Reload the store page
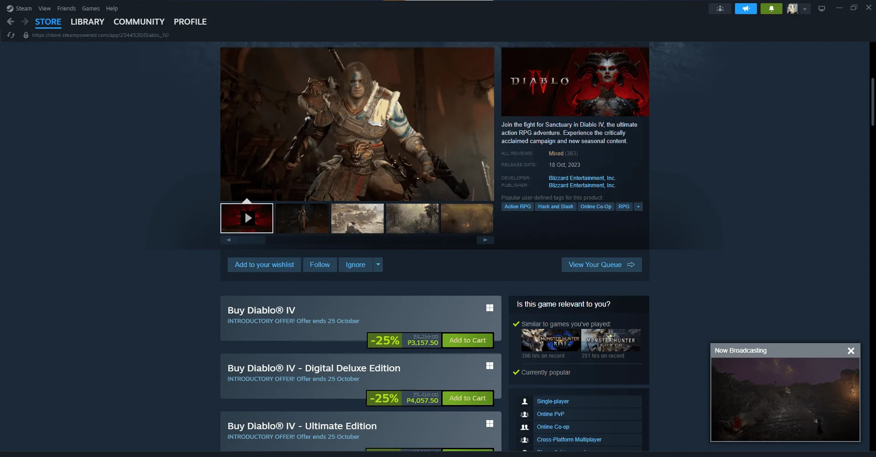The width and height of the screenshot is (876, 457). [11, 35]
